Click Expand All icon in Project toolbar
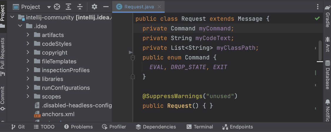This screenshot has height=132, width=331. [x=68, y=7]
